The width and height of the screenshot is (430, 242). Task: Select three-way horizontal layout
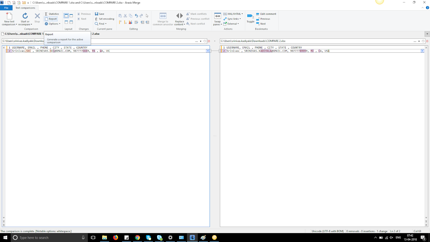pos(71,22)
